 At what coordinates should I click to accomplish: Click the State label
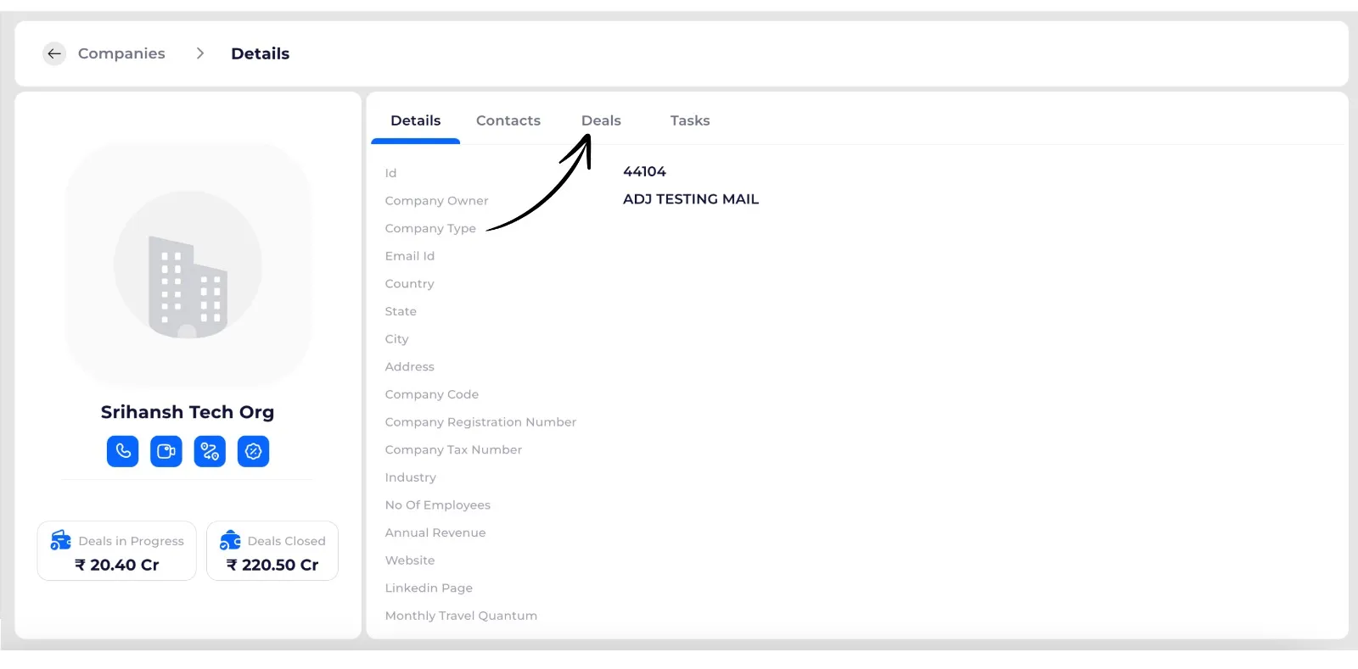tap(401, 311)
